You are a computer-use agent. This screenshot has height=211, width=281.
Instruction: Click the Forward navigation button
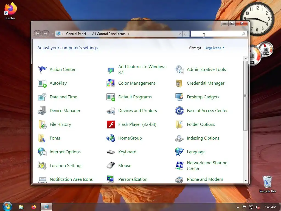46,34
